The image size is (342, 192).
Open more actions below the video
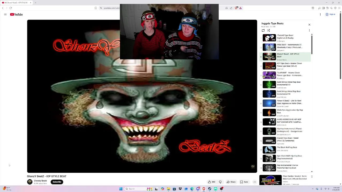[x=255, y=182]
